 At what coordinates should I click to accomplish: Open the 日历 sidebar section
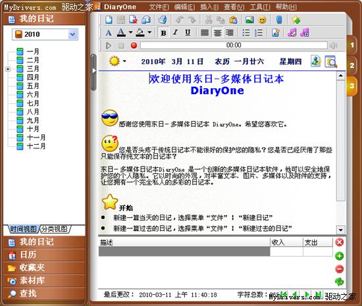(x=44, y=255)
